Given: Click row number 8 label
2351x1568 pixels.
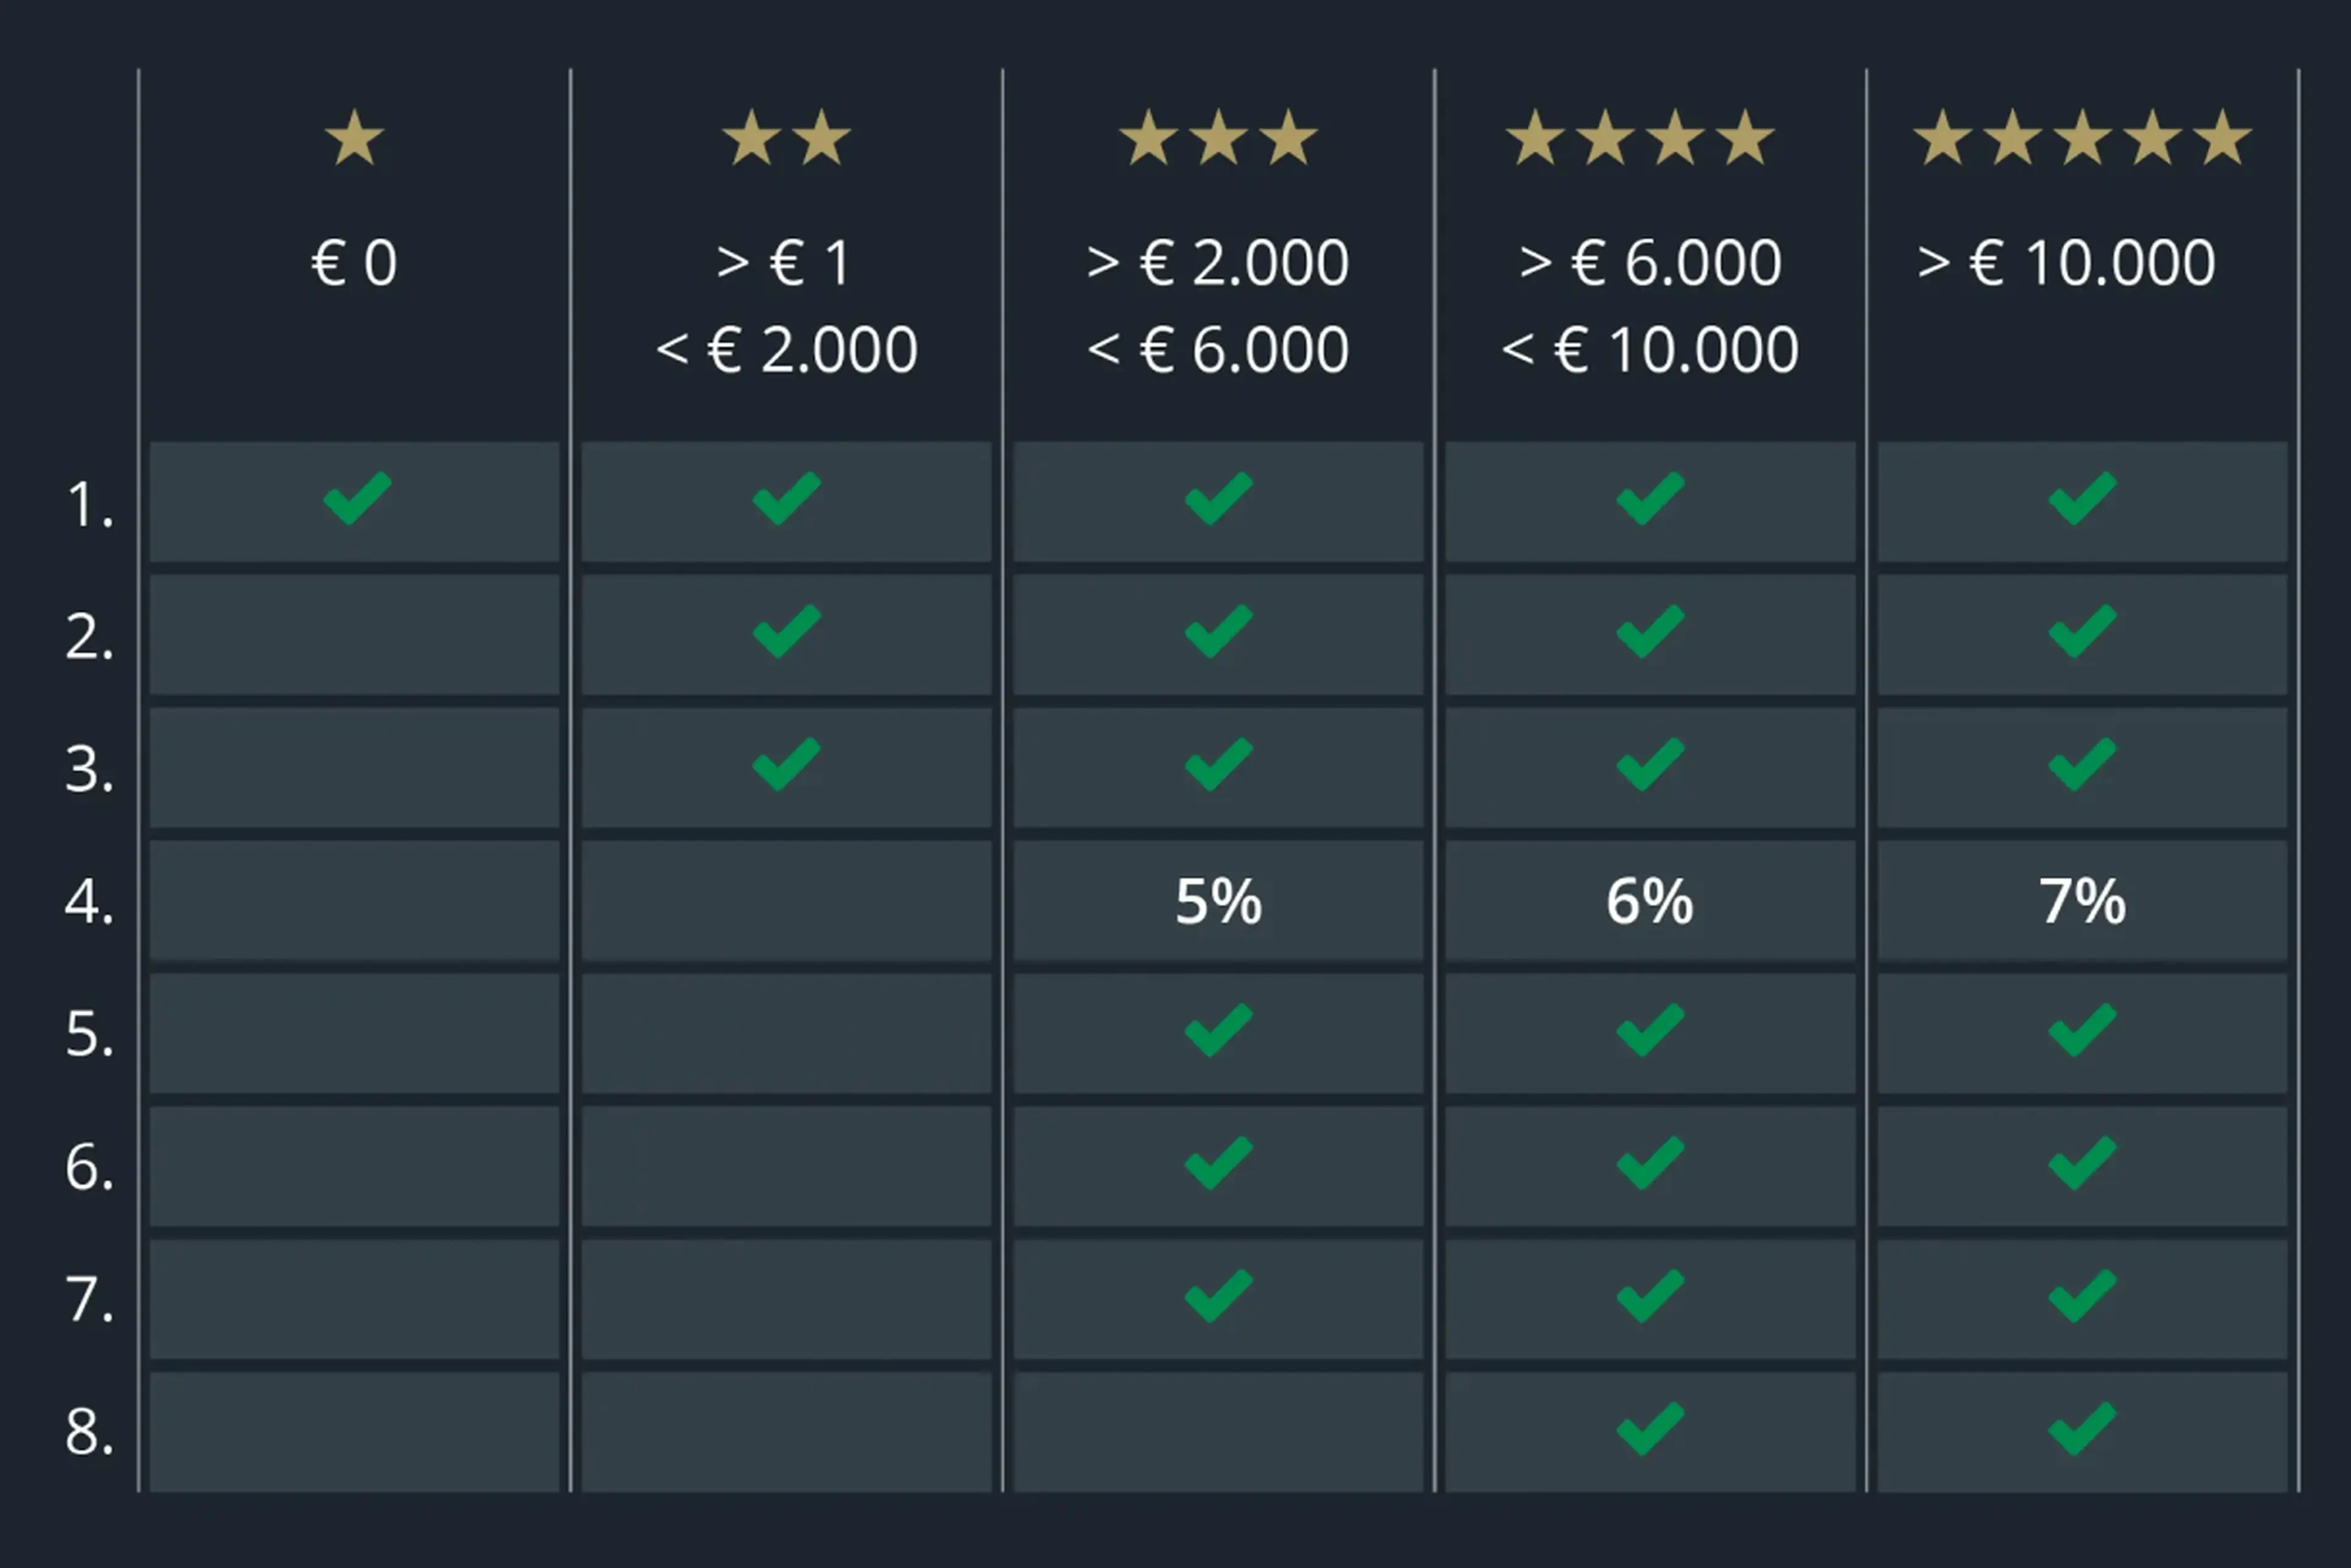Looking at the screenshot, I should tap(89, 1432).
